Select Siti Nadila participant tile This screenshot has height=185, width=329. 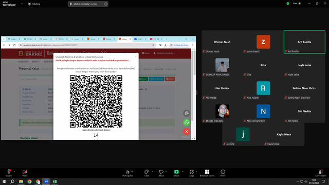click(304, 111)
